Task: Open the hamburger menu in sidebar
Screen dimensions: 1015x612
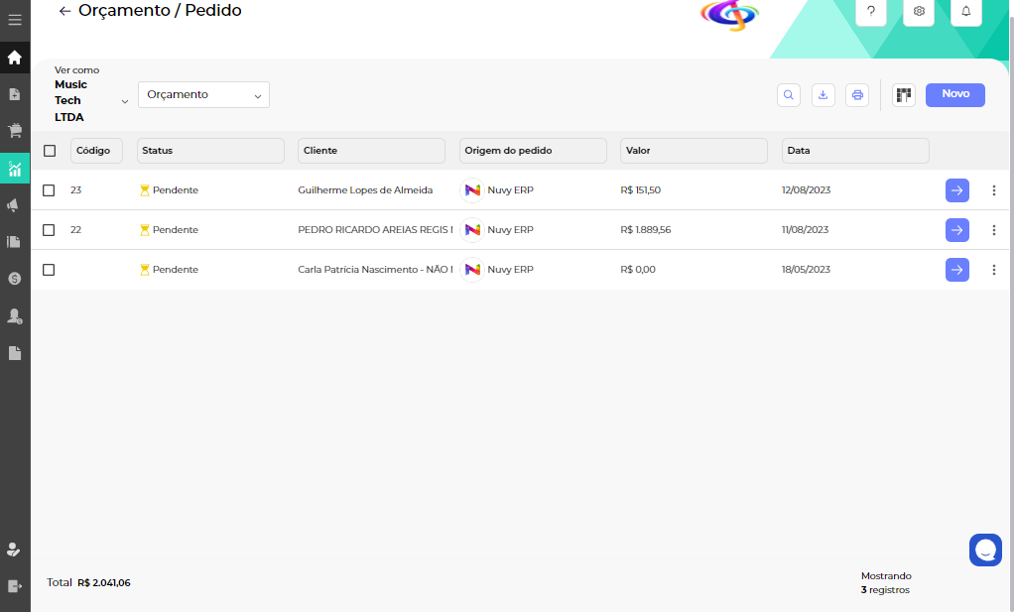Action: pos(15,20)
